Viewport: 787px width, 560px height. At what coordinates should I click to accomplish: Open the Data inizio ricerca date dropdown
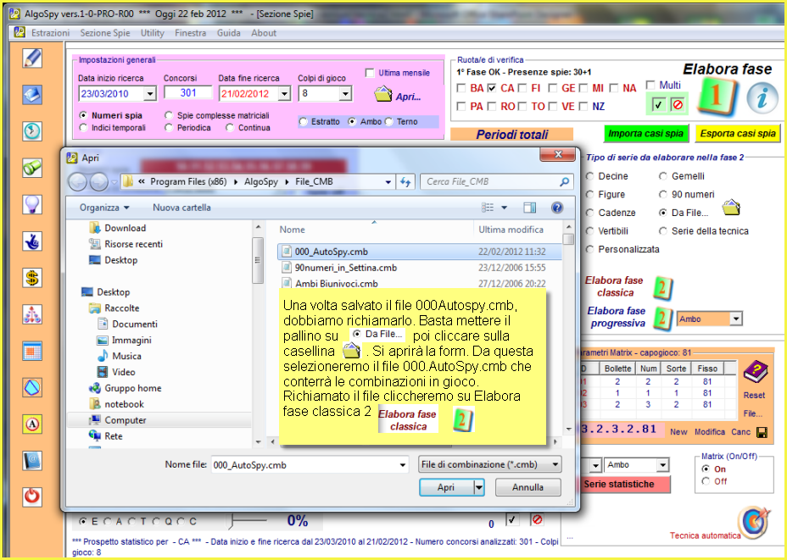tap(150, 94)
